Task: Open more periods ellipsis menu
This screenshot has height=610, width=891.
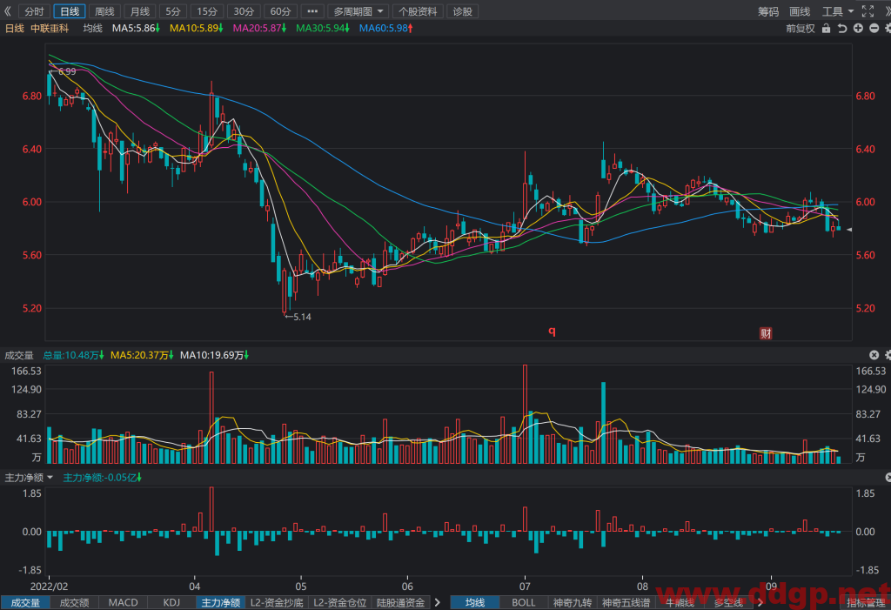Action: click(x=312, y=11)
